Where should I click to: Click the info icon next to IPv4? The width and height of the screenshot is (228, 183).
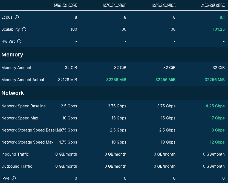(x=14, y=178)
